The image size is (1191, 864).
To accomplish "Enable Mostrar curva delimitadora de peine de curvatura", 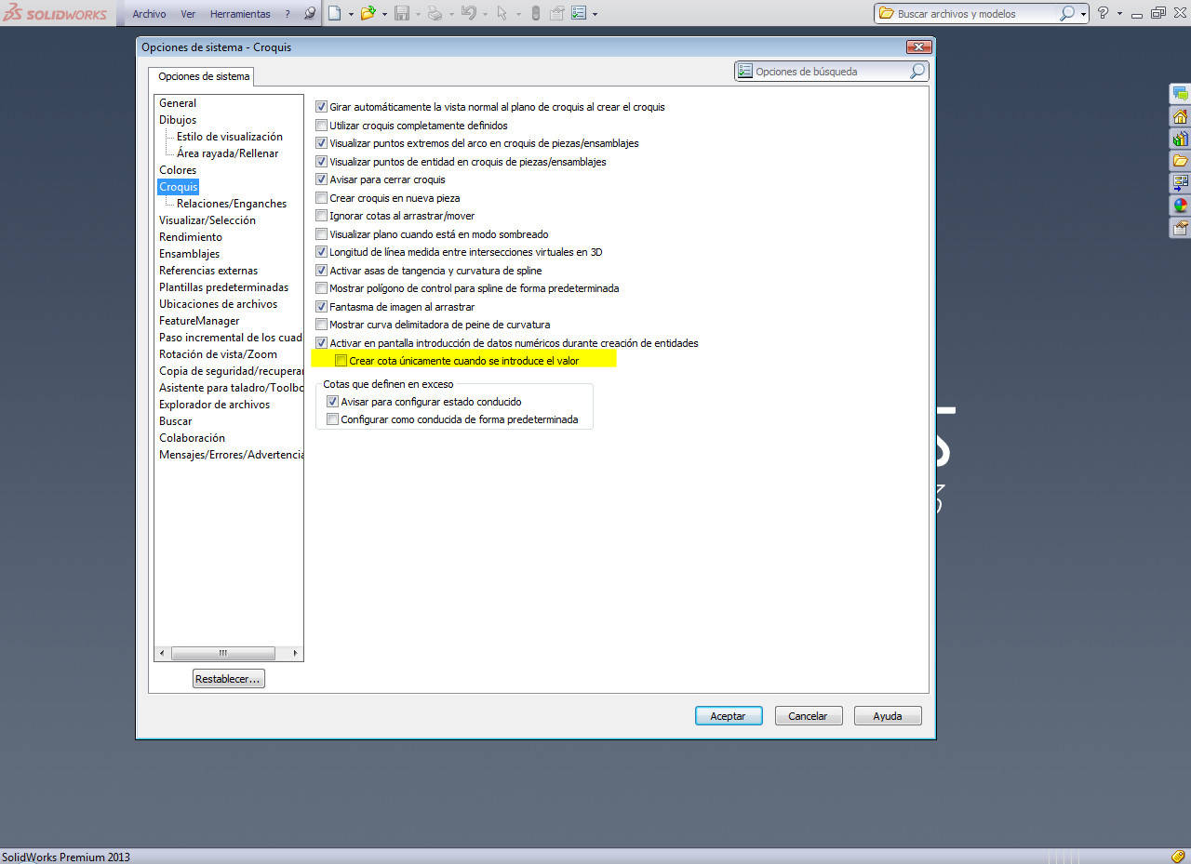I will pyautogui.click(x=322, y=325).
